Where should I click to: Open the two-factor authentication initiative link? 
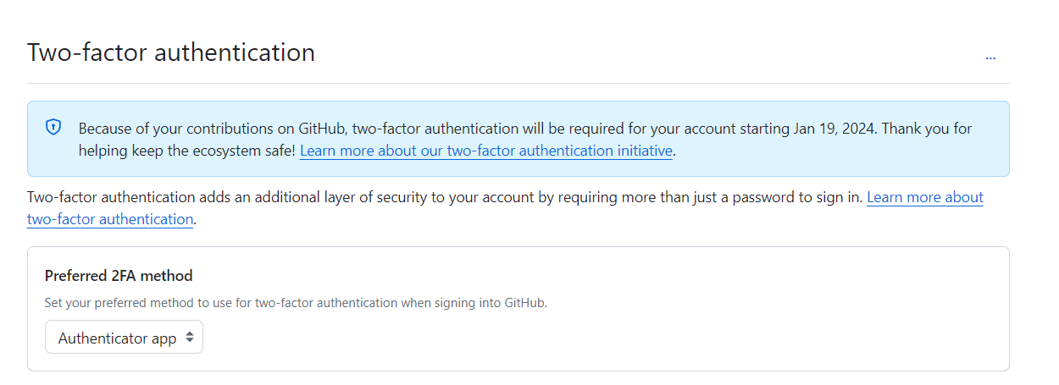(486, 151)
